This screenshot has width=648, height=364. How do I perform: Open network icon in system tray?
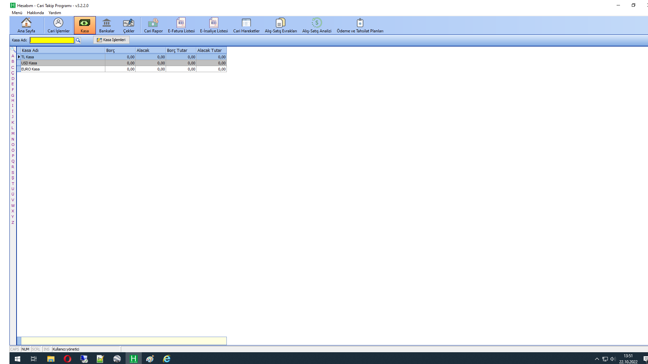[605, 359]
